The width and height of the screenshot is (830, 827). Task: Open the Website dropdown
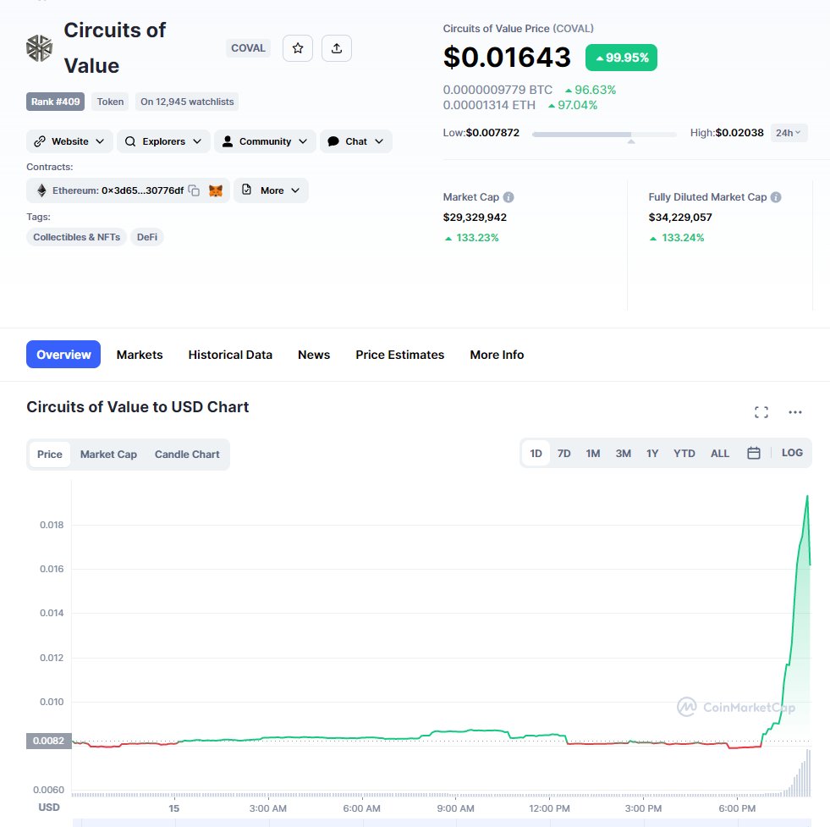[x=69, y=141]
